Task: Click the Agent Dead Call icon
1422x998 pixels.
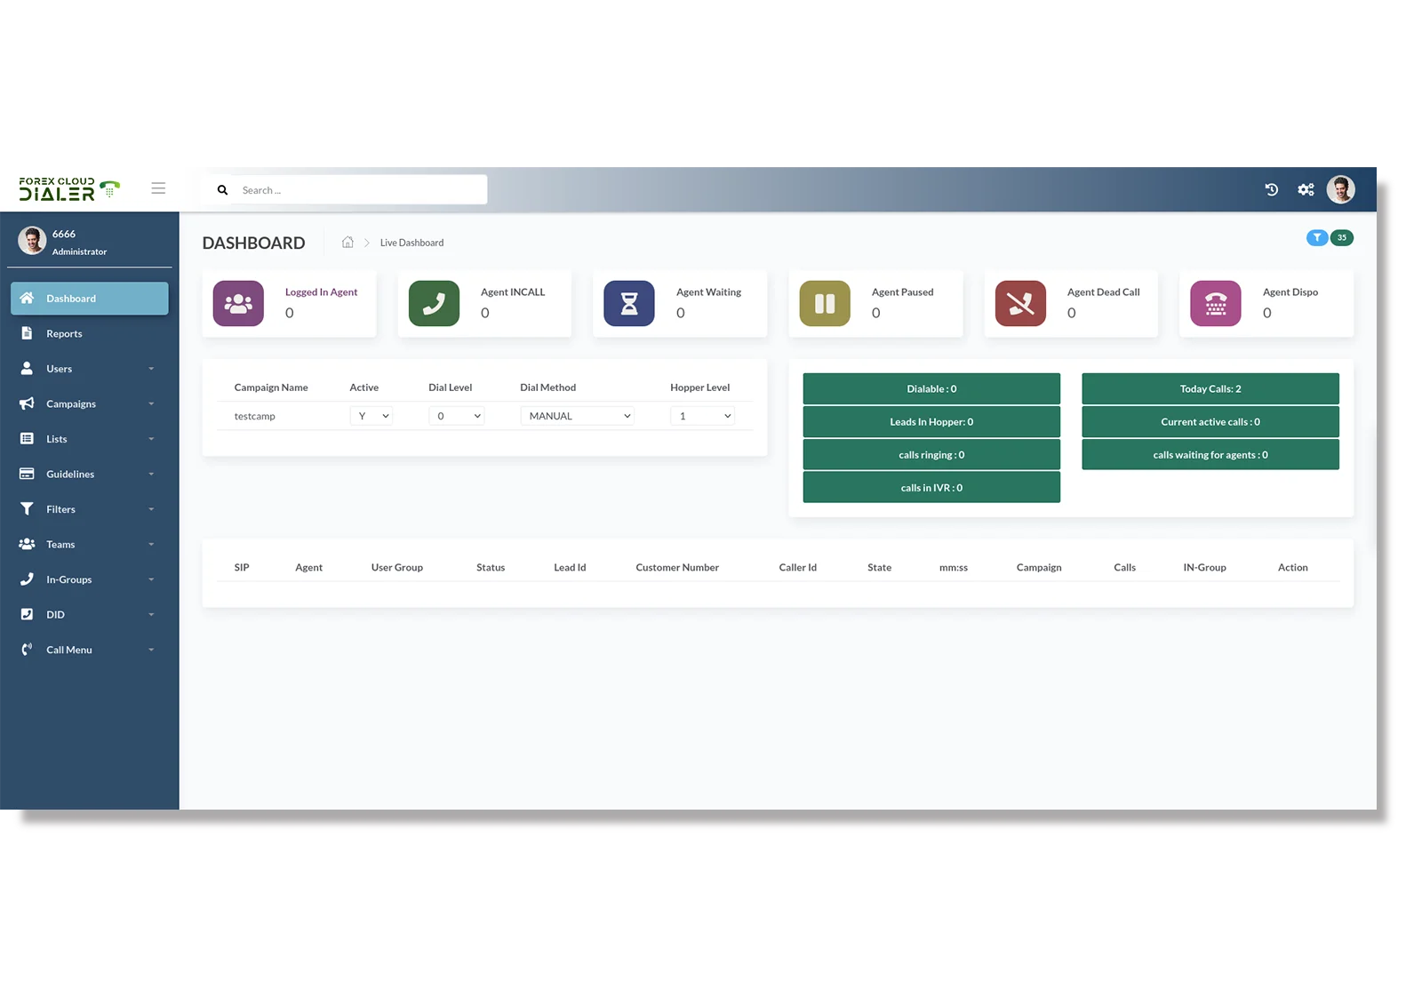Action: coord(1019,303)
